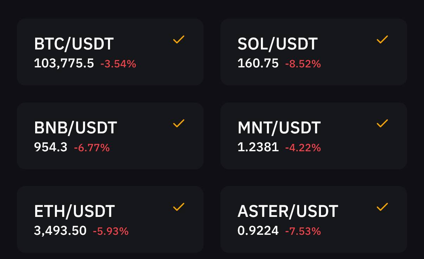The height and width of the screenshot is (259, 424).
Task: Open the ETH/USDT pair title
Action: (75, 211)
